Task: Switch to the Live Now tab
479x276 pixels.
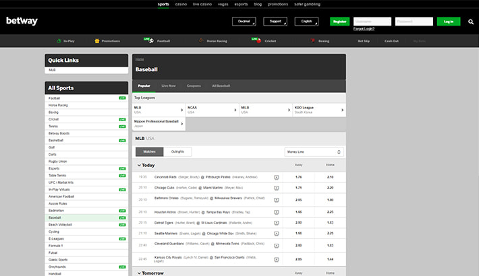Action: (168, 86)
